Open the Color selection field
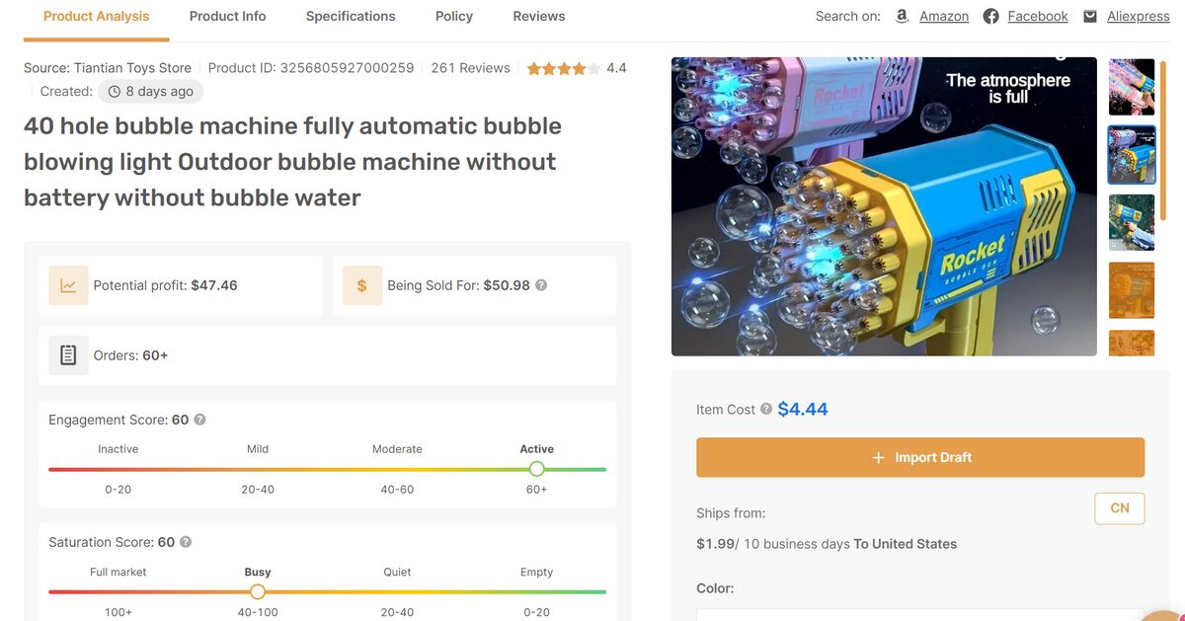1185x621 pixels. point(918,616)
